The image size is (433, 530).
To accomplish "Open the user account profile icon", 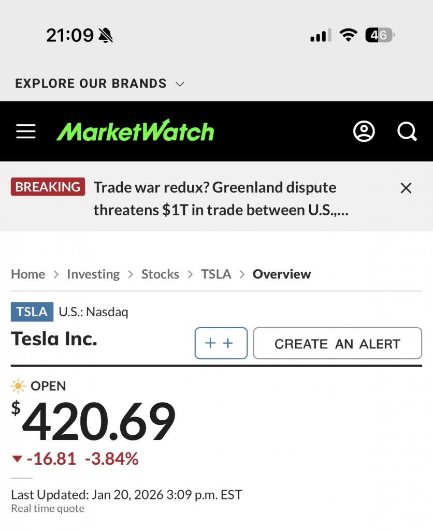I will (364, 131).
